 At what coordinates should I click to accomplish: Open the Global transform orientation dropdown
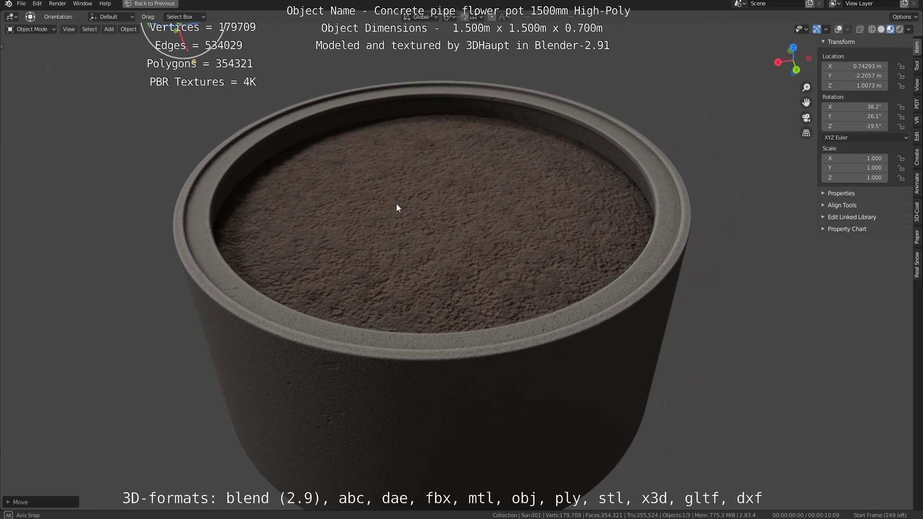[421, 17]
